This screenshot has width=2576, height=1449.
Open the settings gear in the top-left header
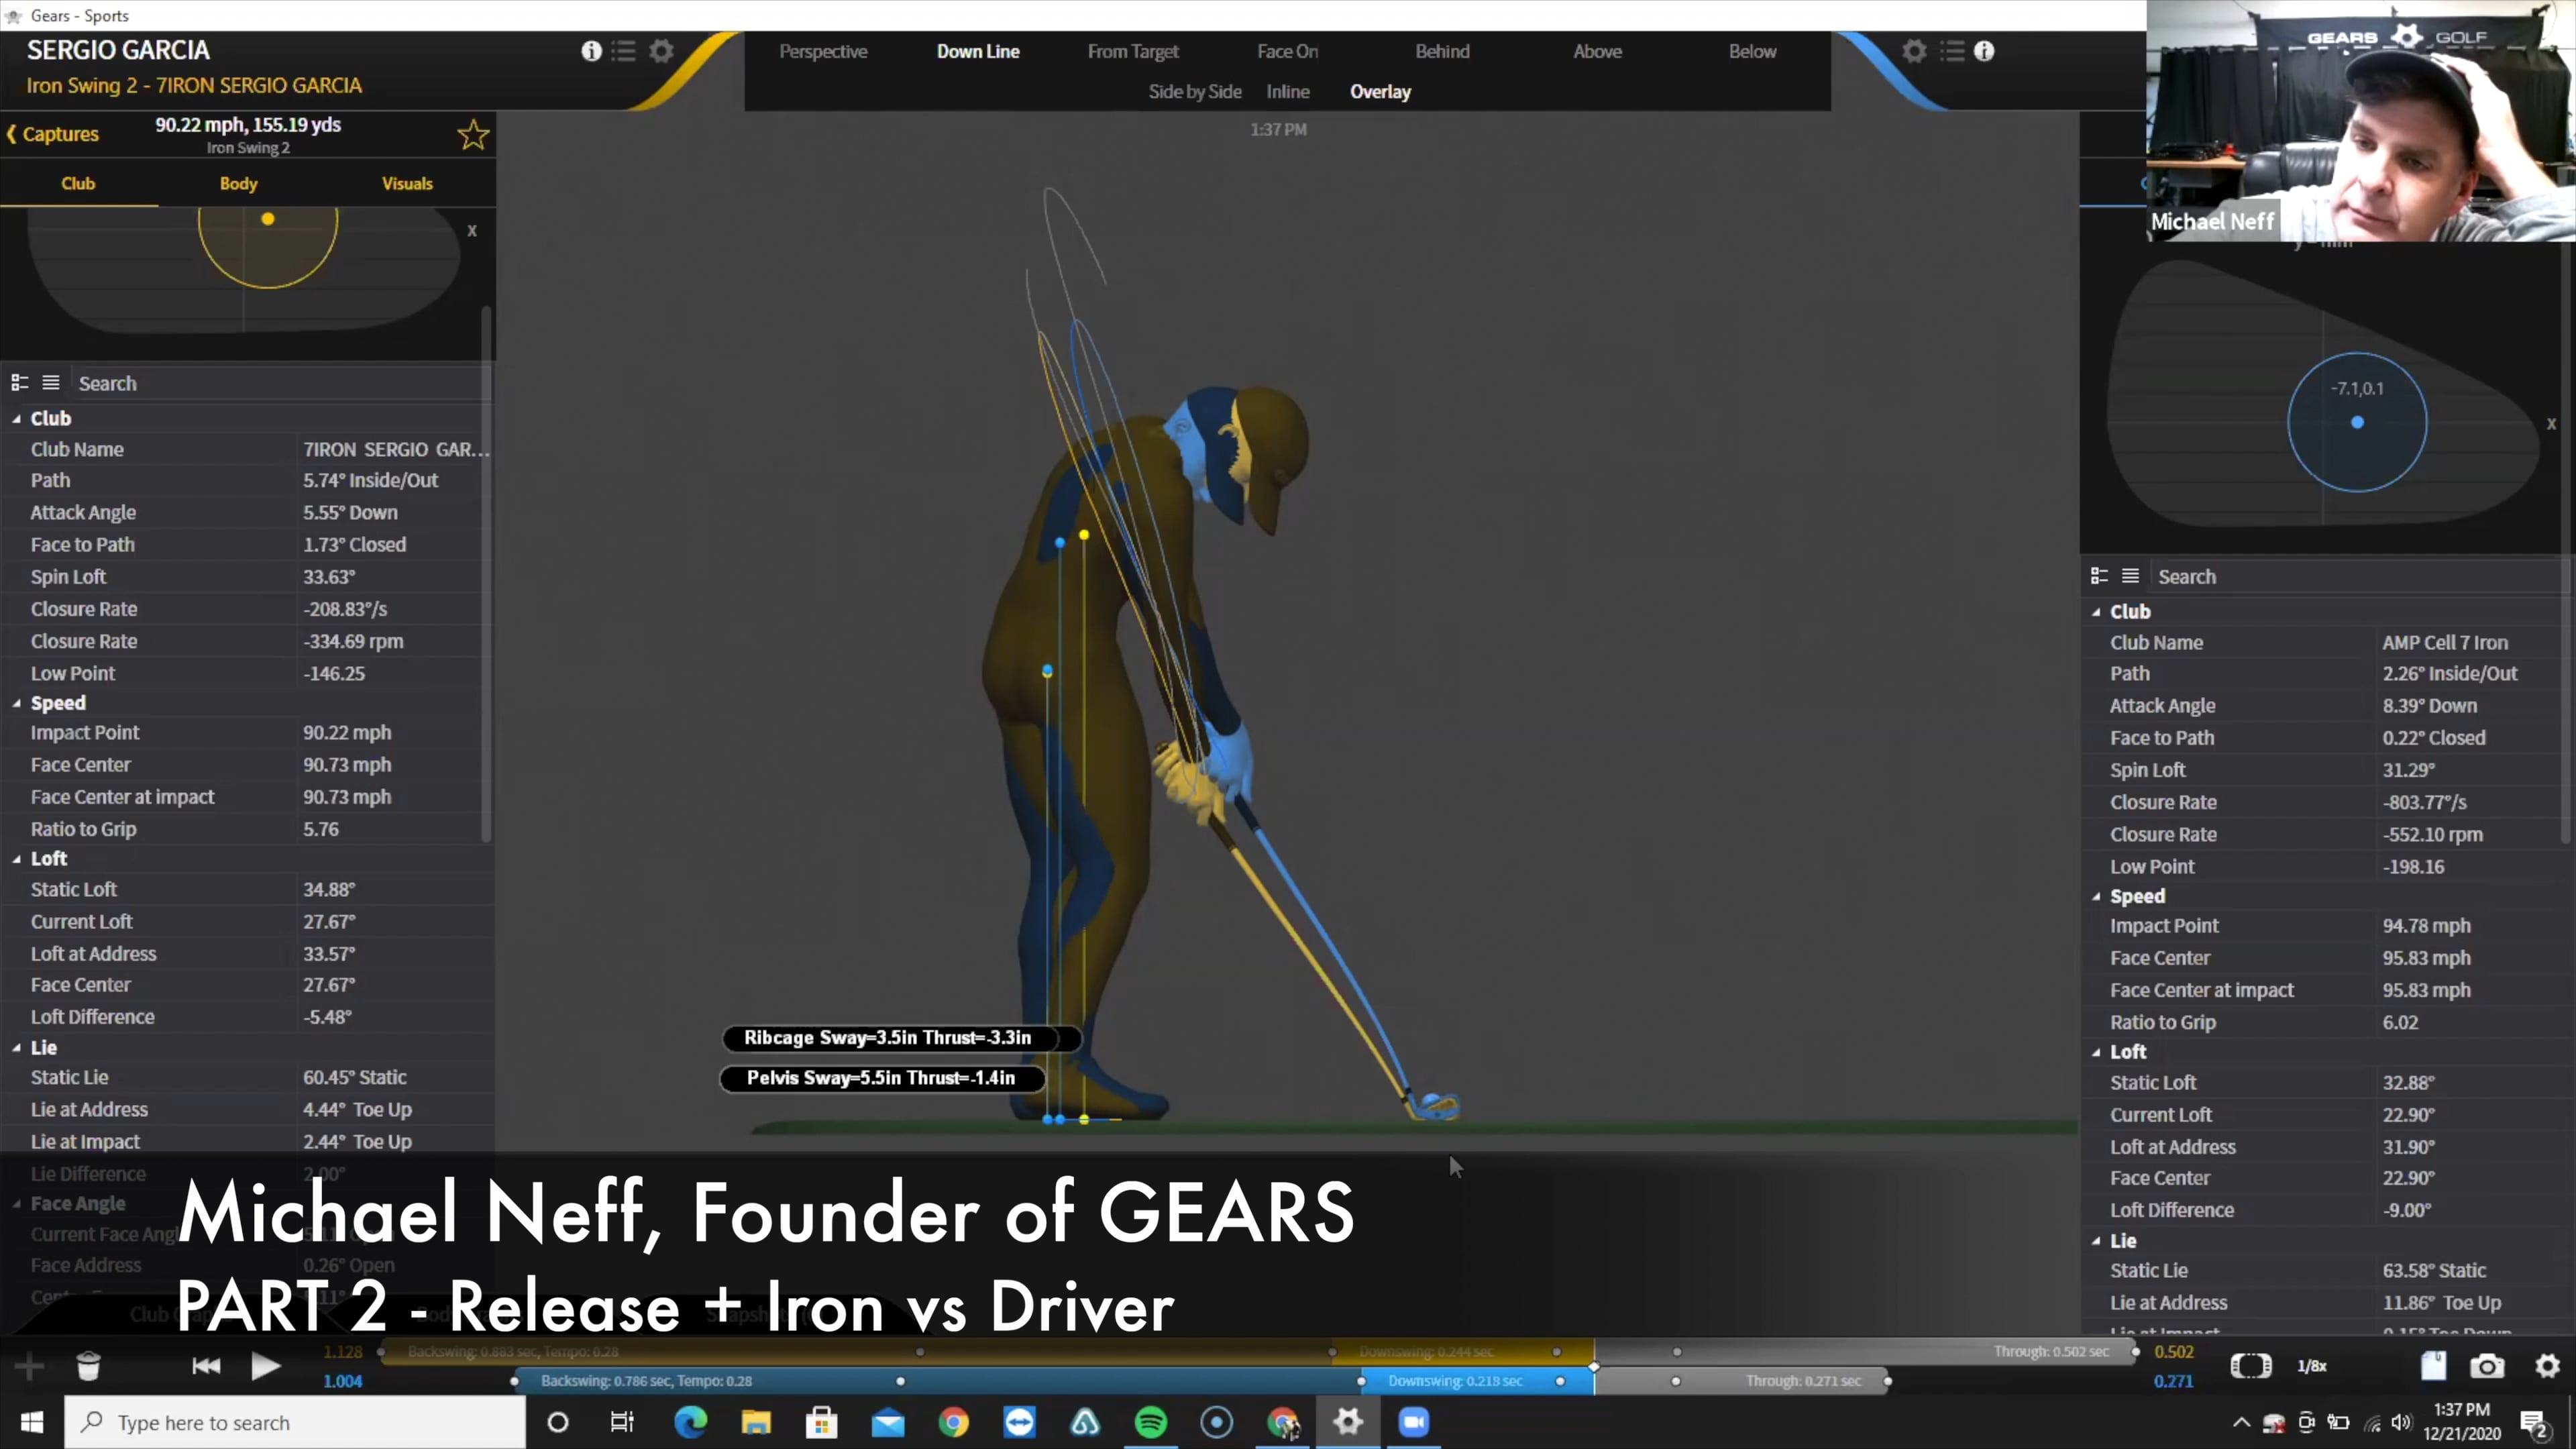pyautogui.click(x=661, y=51)
